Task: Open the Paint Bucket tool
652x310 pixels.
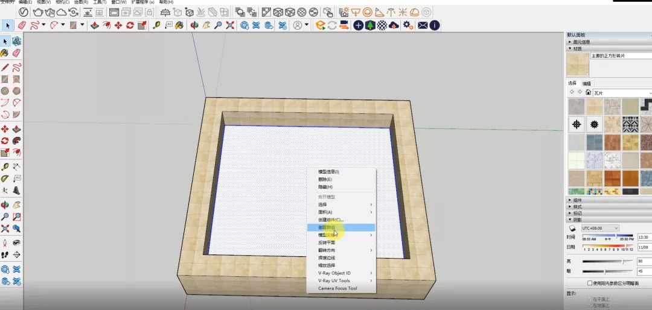Action: coord(179,25)
